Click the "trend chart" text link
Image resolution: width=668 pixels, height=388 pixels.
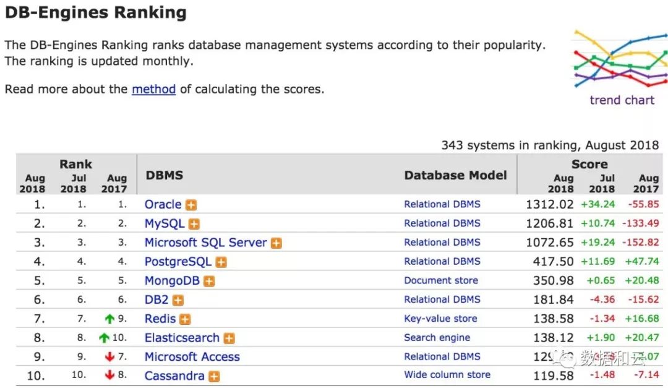pyautogui.click(x=622, y=100)
